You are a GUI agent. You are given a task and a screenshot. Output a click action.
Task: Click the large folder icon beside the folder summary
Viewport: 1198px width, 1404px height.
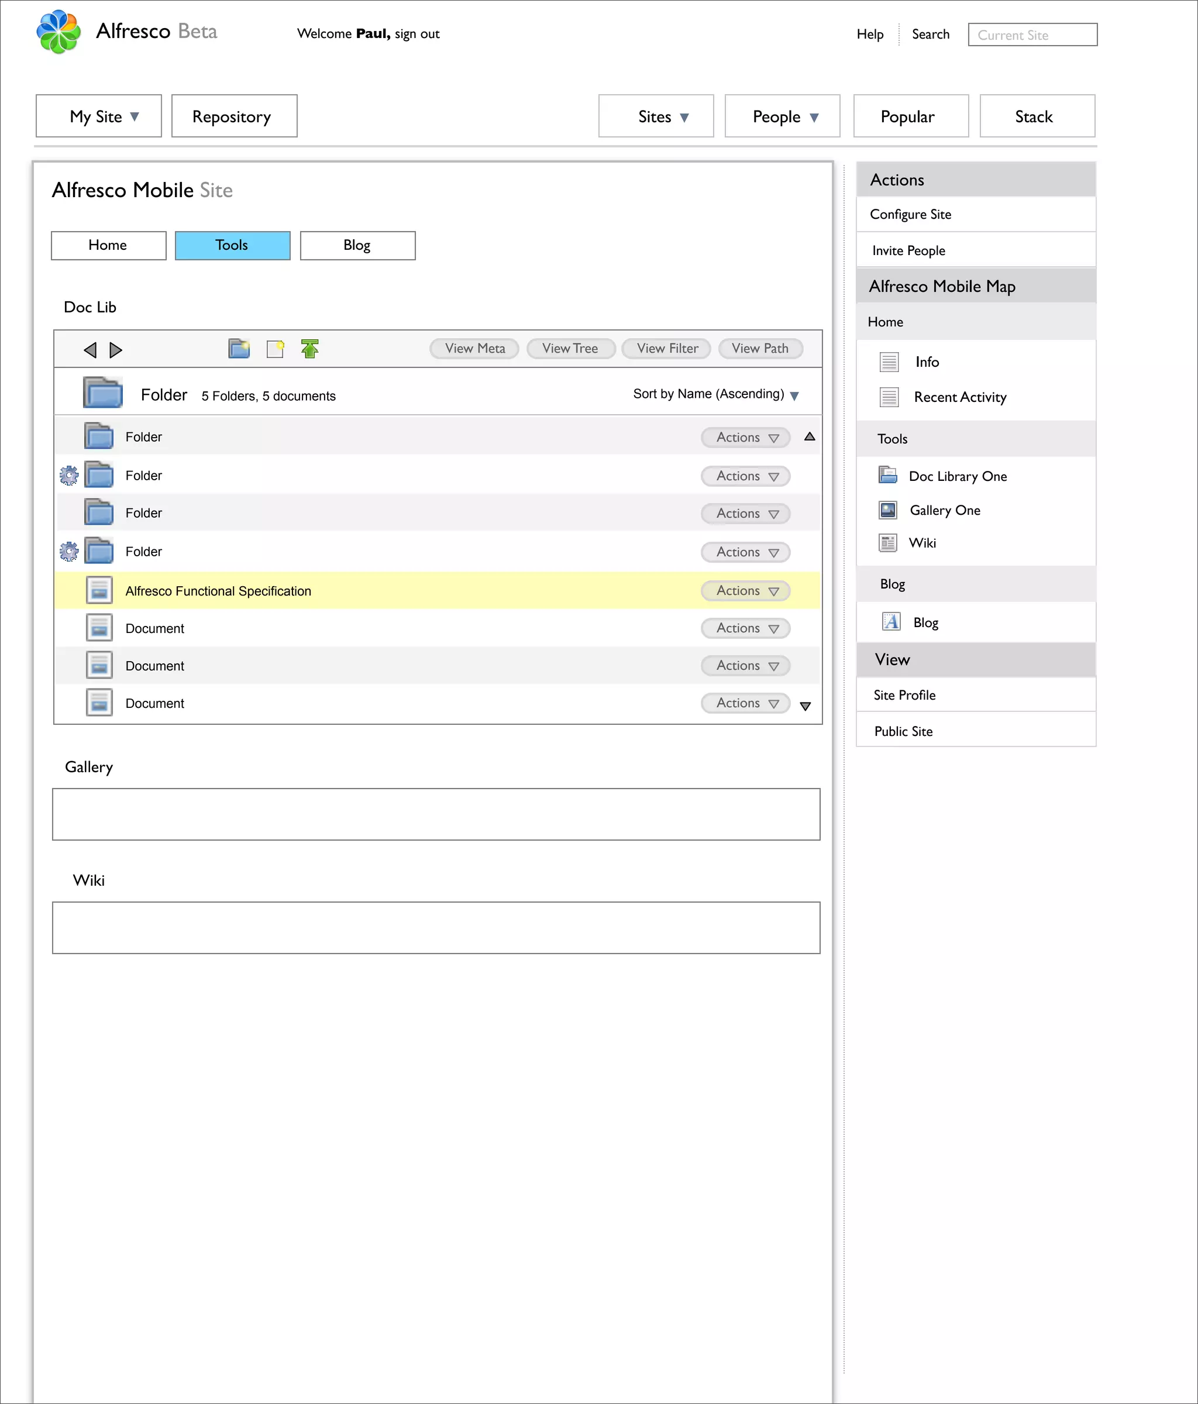click(x=102, y=393)
